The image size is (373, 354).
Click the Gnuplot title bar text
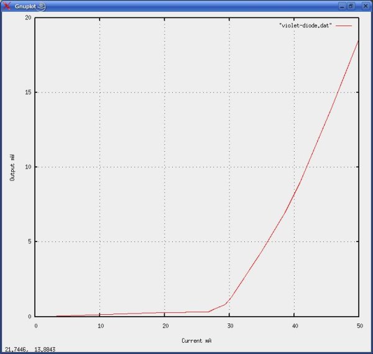(x=24, y=6)
